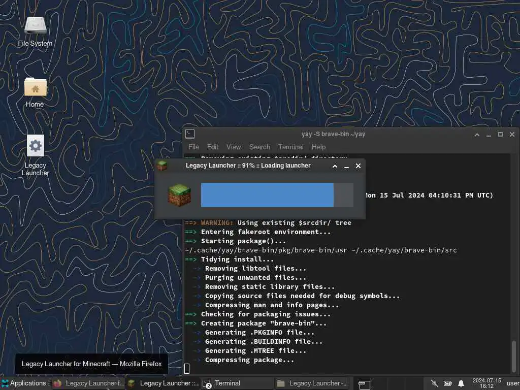Click the date and time clock
This screenshot has width=520, height=390.
(487, 383)
